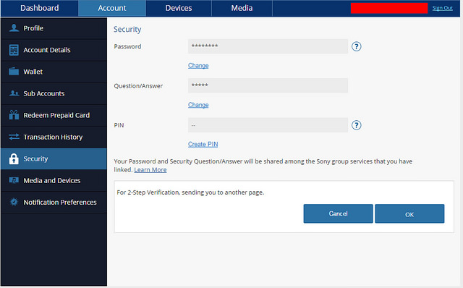Open help icon next to Password field
The image size is (463, 288).
coord(357,46)
